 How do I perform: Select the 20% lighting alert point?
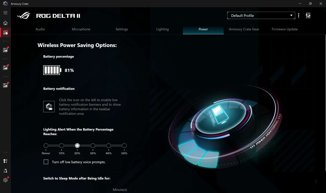(77, 146)
